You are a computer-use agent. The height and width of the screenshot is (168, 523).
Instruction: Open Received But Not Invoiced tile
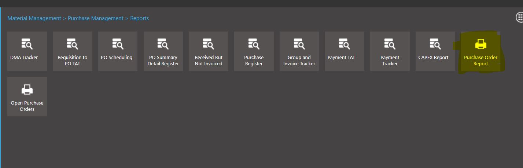coord(209,51)
